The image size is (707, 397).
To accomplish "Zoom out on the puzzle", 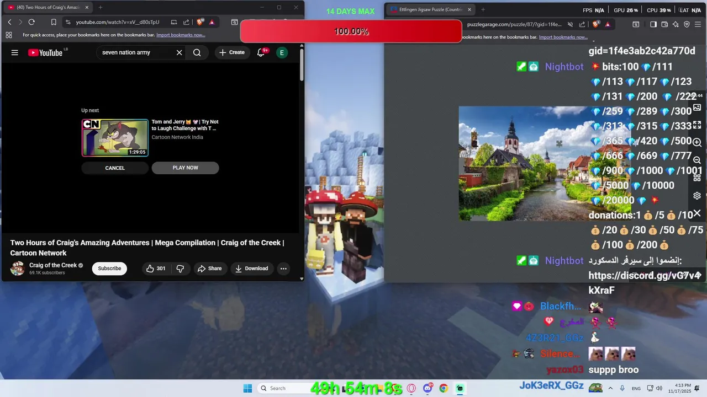I will coord(697,160).
